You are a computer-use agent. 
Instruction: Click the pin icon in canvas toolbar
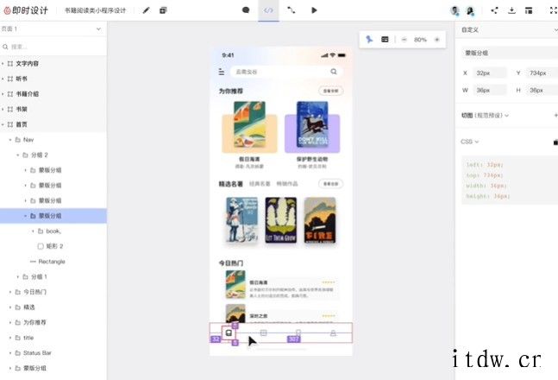click(x=369, y=39)
